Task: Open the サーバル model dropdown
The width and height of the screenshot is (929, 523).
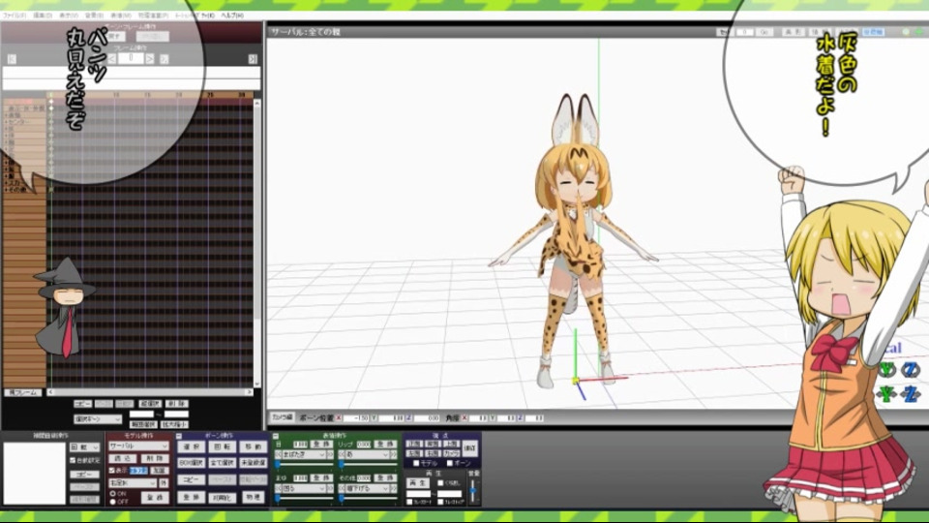Action: point(138,446)
